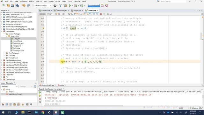Re-run with different parameters in Output

pyautogui.click(x=40, y=96)
